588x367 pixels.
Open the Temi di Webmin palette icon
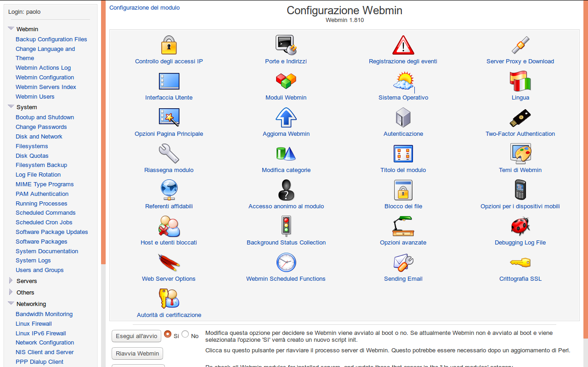pos(520,154)
